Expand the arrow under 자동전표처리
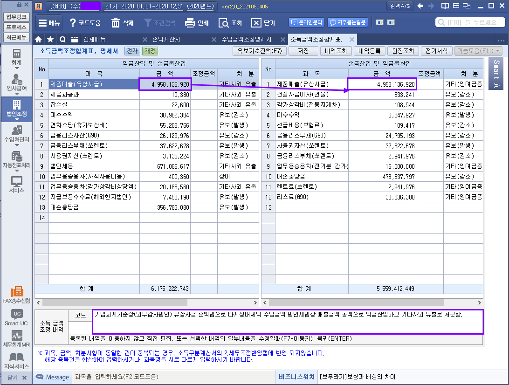 click(x=17, y=171)
